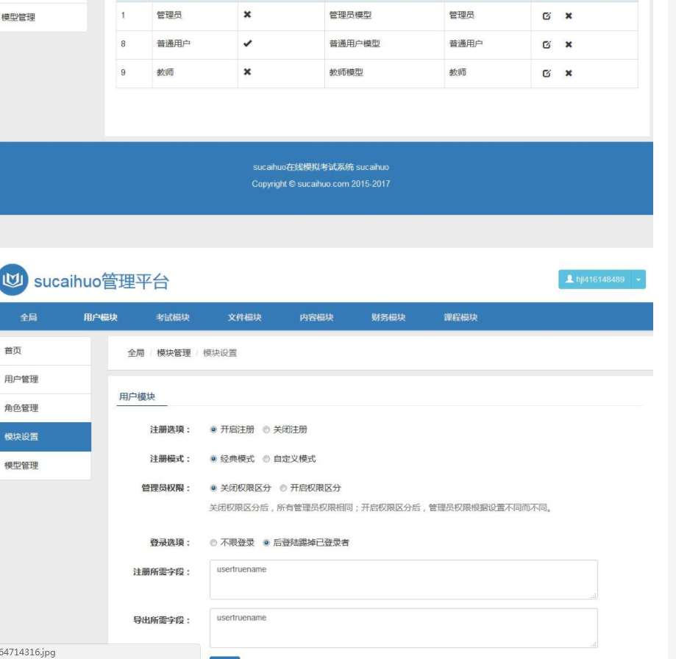Select 关闭注册 radio option
676x659 pixels.
pyautogui.click(x=267, y=430)
